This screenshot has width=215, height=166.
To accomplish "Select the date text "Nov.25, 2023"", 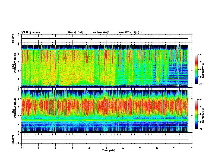I will click(x=76, y=33).
